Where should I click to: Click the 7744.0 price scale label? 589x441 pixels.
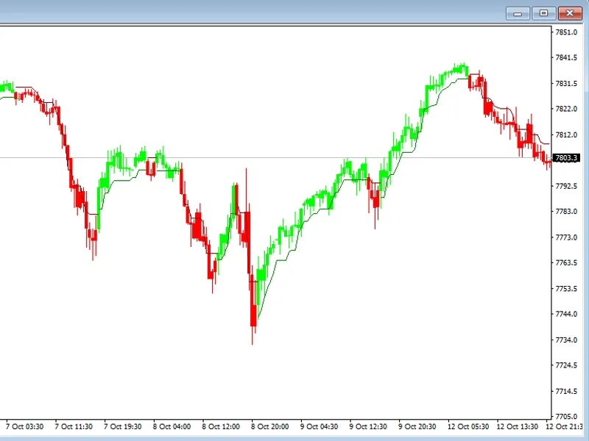566,315
